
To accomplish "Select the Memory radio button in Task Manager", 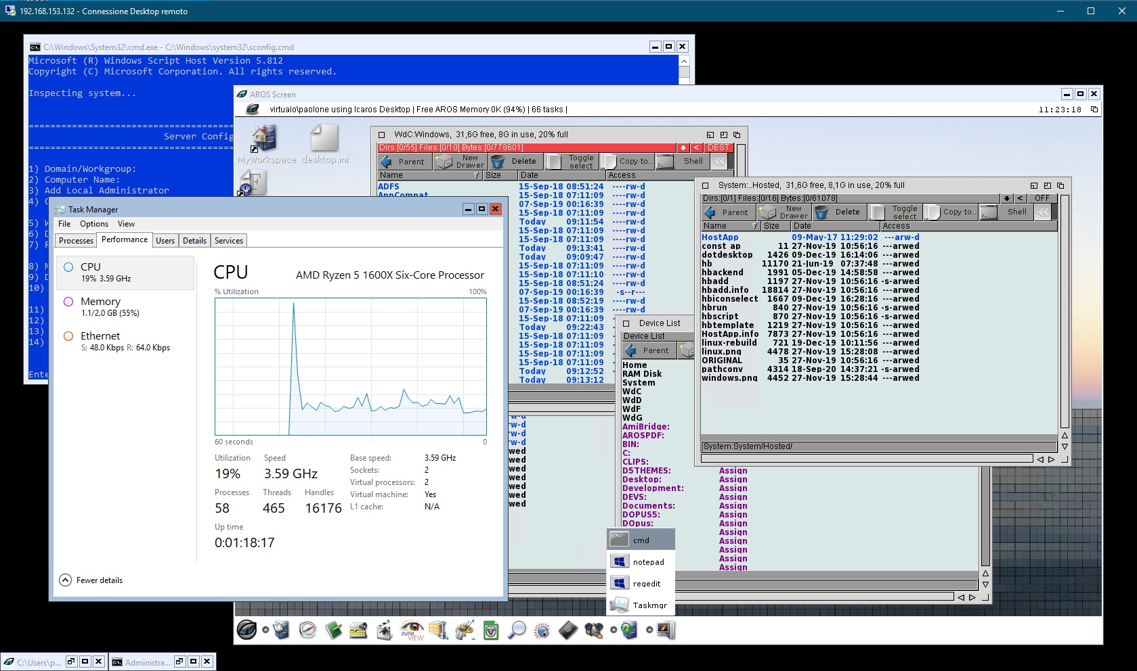I will click(68, 302).
